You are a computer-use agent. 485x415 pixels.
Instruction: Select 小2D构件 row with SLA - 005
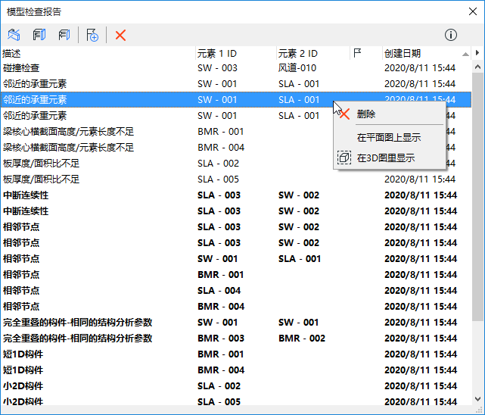236,401
